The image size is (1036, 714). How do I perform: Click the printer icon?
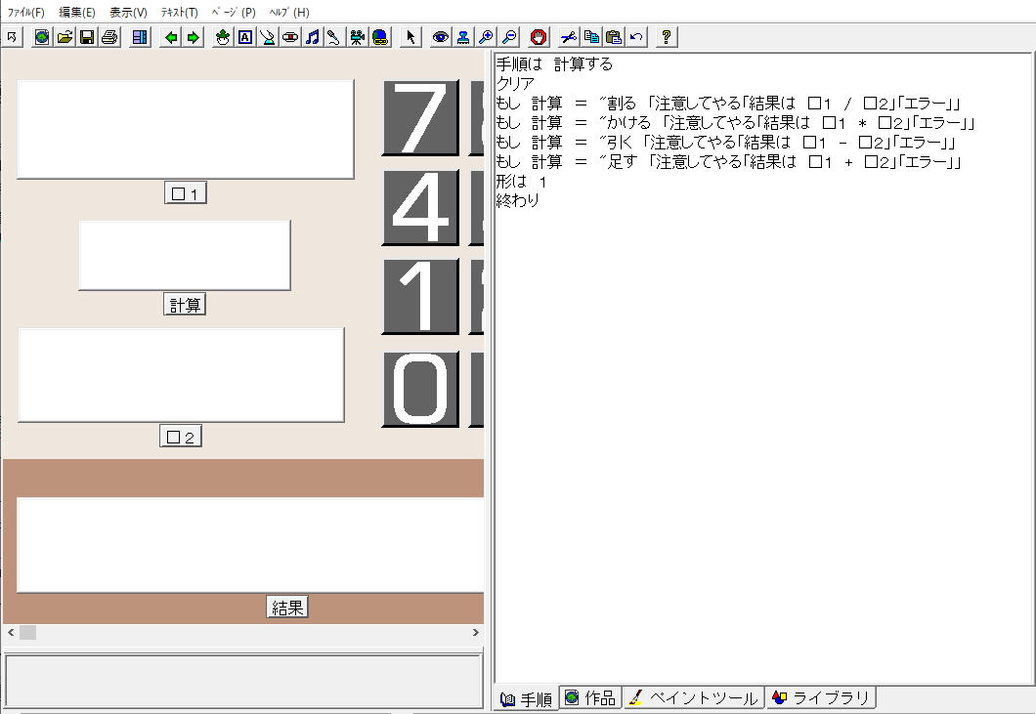[x=109, y=37]
